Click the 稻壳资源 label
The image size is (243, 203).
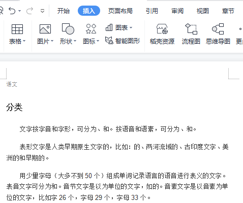[x=162, y=41]
